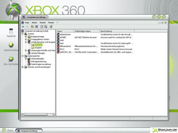Click the disabled Hilfeassistent user icon

pos(58,46)
